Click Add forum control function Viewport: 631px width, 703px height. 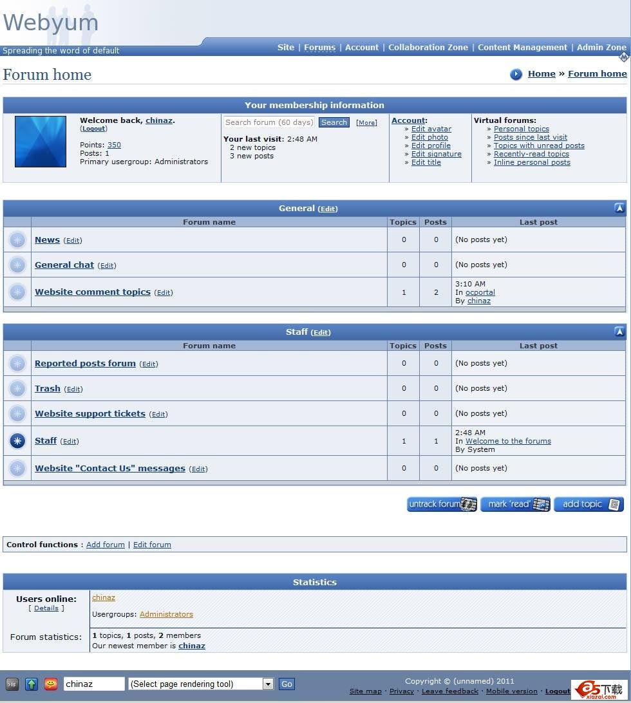106,545
